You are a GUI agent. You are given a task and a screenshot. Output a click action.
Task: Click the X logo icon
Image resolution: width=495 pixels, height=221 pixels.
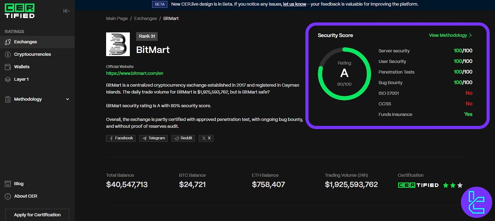(x=204, y=138)
